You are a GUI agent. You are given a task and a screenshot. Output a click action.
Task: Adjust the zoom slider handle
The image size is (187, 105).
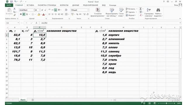pos(166,103)
